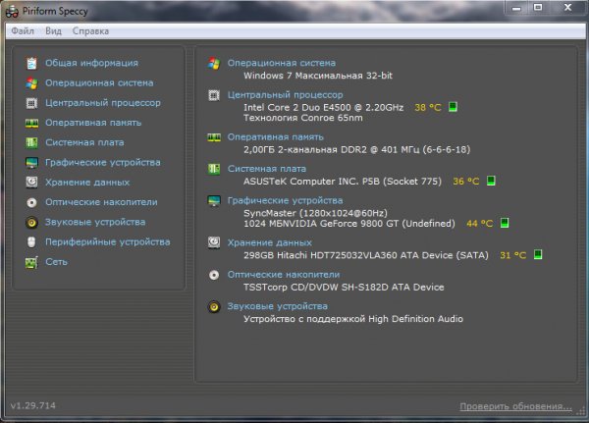
Task: Open sidebar Хранение данных section
Action: (x=87, y=183)
